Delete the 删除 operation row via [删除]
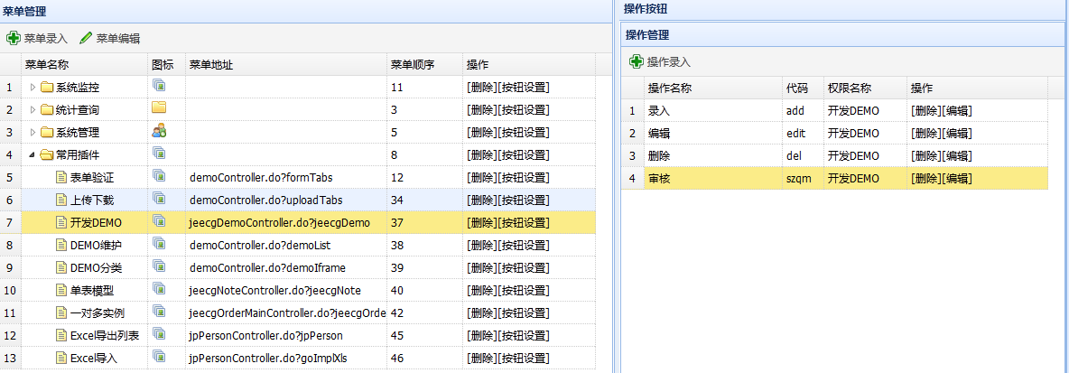The height and width of the screenshot is (373, 1069). point(925,155)
